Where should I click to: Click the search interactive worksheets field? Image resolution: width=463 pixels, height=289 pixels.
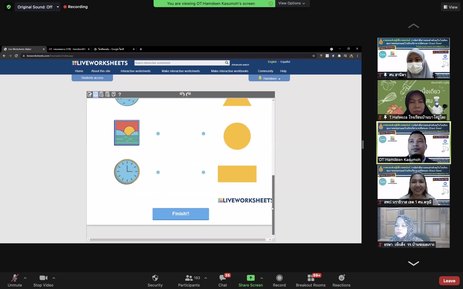(x=179, y=63)
